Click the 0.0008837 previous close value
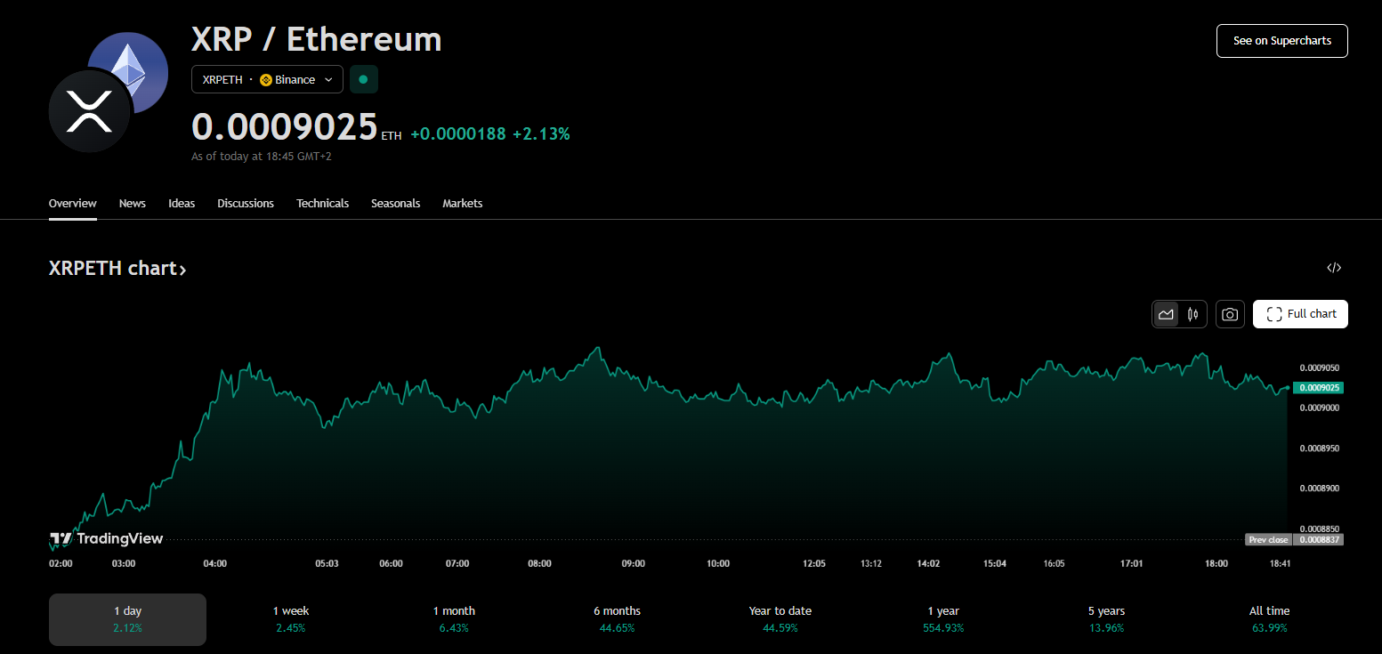1382x654 pixels. 1318,539
